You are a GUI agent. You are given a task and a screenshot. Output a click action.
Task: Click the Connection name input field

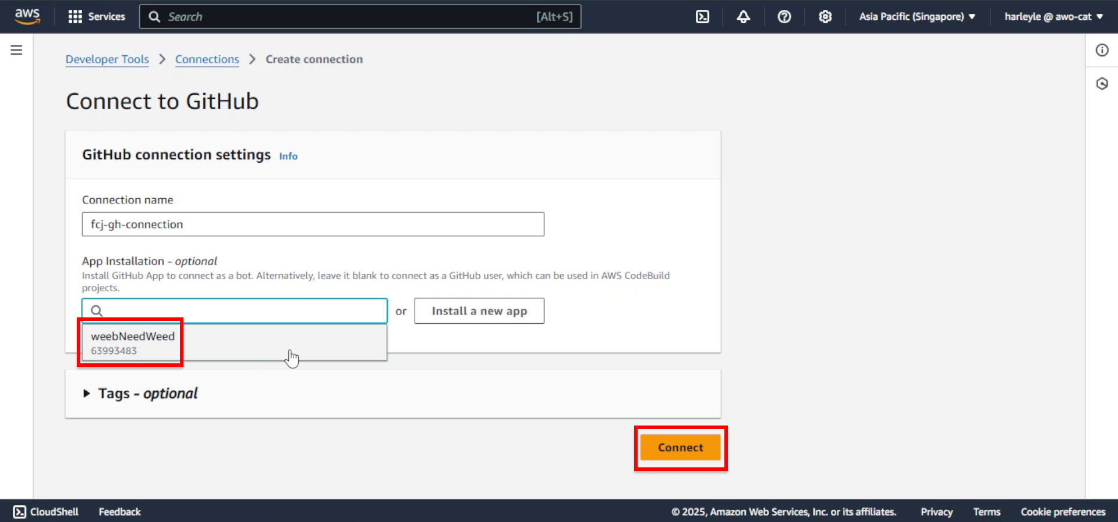313,224
